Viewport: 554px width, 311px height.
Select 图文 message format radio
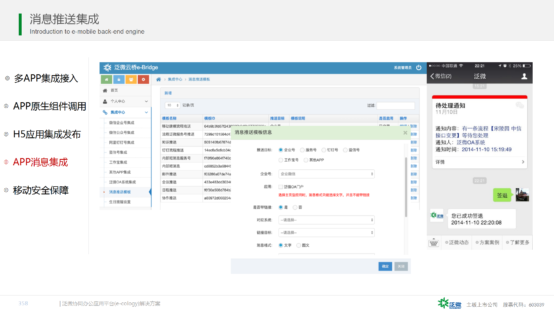click(x=299, y=245)
